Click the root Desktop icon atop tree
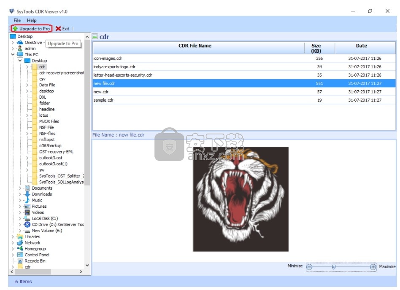Image resolution: width=400 pixels, height=290 pixels. (13, 36)
